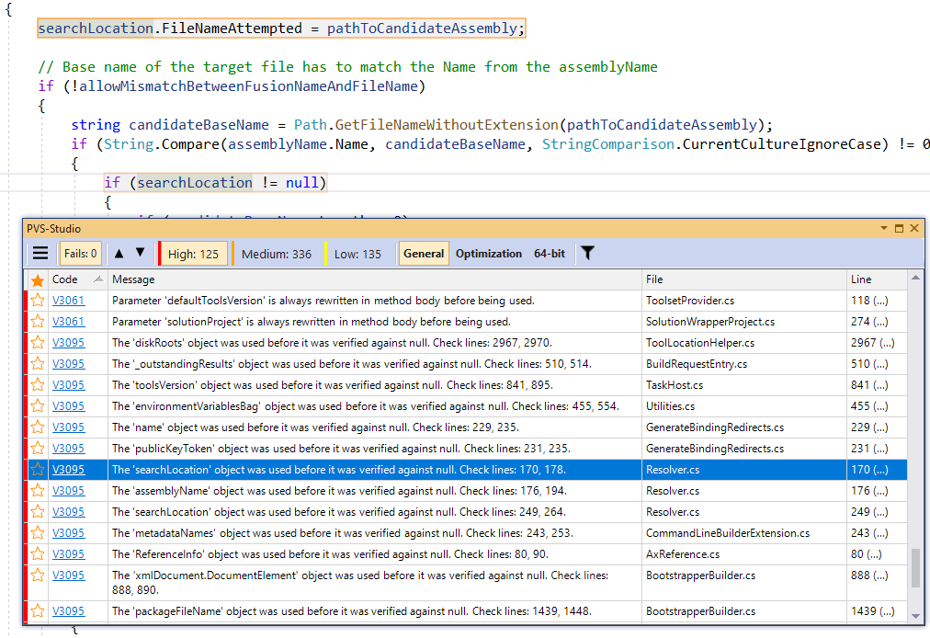Star the 'publicKeyToken' warning row

click(x=38, y=448)
